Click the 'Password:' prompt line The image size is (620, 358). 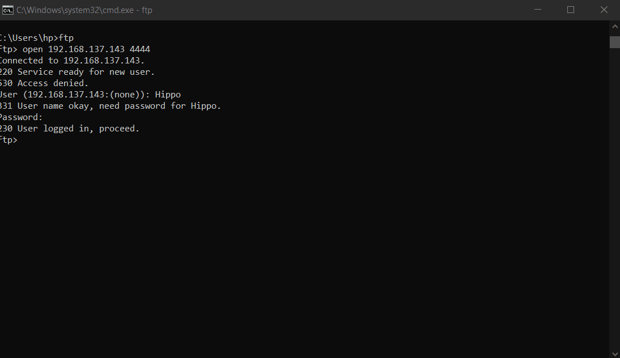[22, 117]
